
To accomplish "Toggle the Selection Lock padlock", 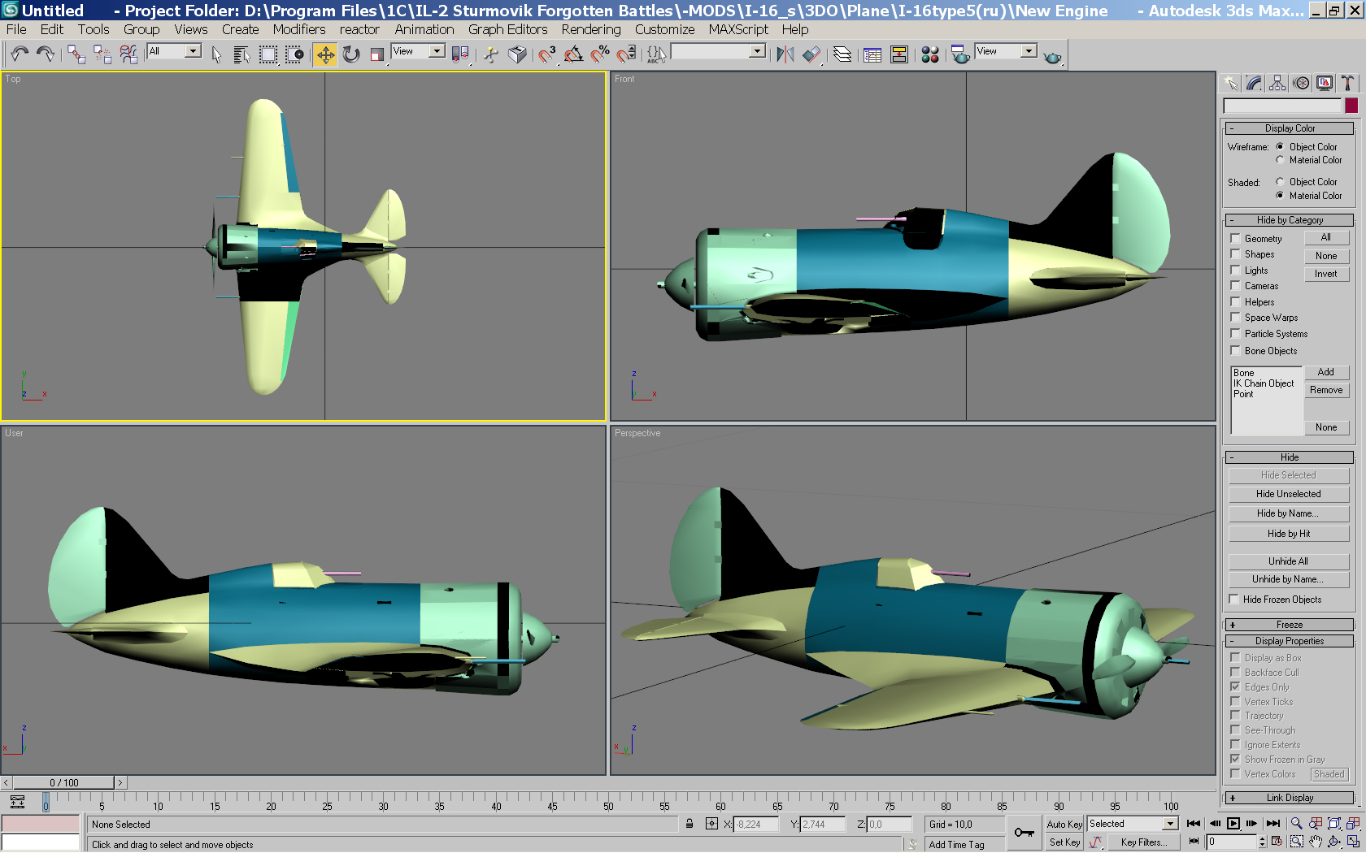I will coord(690,824).
